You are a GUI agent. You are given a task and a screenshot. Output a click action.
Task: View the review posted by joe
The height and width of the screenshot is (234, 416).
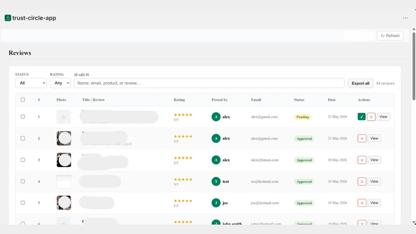pos(374,203)
